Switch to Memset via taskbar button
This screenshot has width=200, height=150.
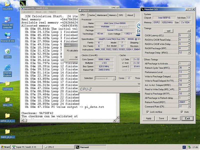(90, 147)
